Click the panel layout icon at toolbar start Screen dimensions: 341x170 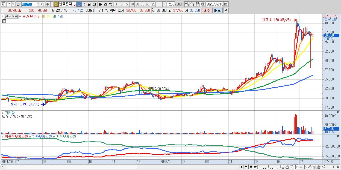(3, 4)
